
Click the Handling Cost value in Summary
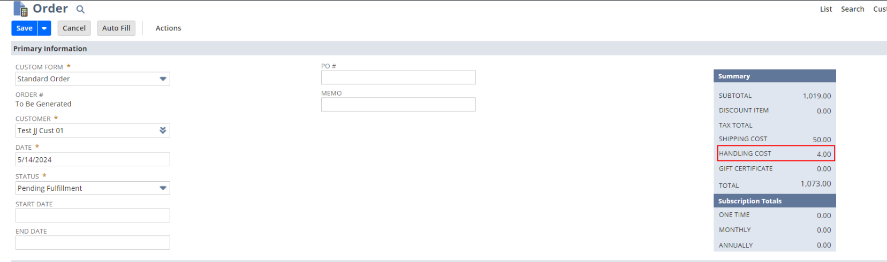point(823,154)
